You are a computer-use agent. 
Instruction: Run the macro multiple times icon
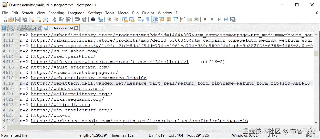(226, 19)
